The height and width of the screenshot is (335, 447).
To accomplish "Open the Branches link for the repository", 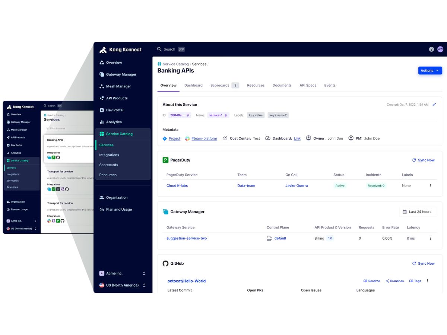I will point(394,281).
